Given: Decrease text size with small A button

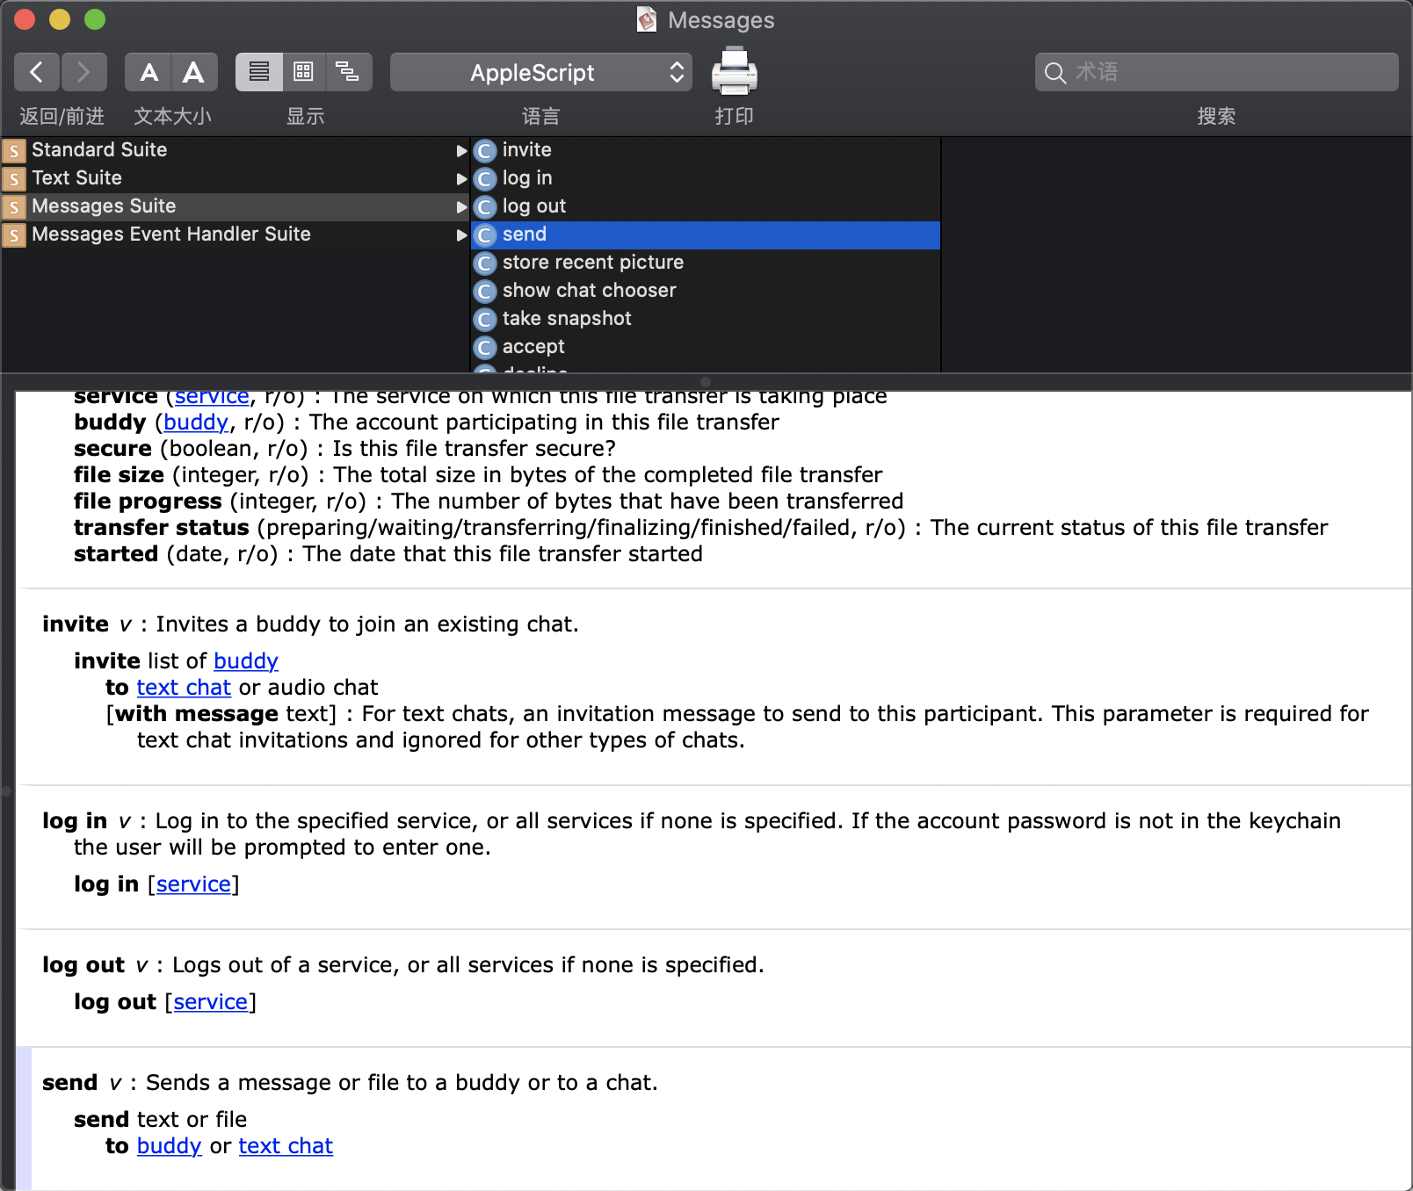Looking at the screenshot, I should [149, 72].
